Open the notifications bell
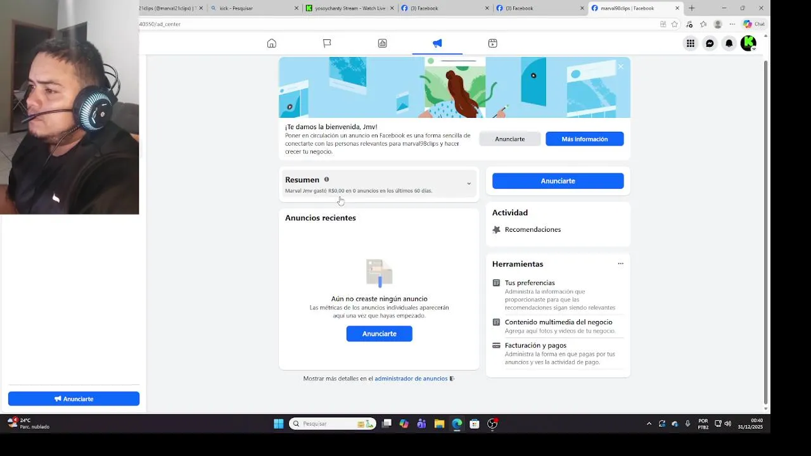 729,43
